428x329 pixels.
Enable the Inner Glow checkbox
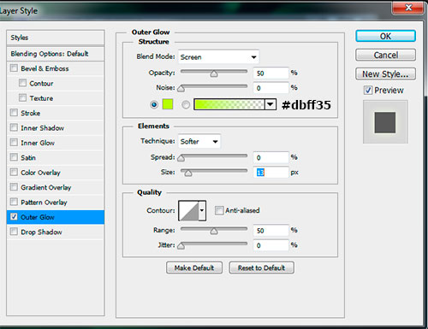(x=14, y=142)
